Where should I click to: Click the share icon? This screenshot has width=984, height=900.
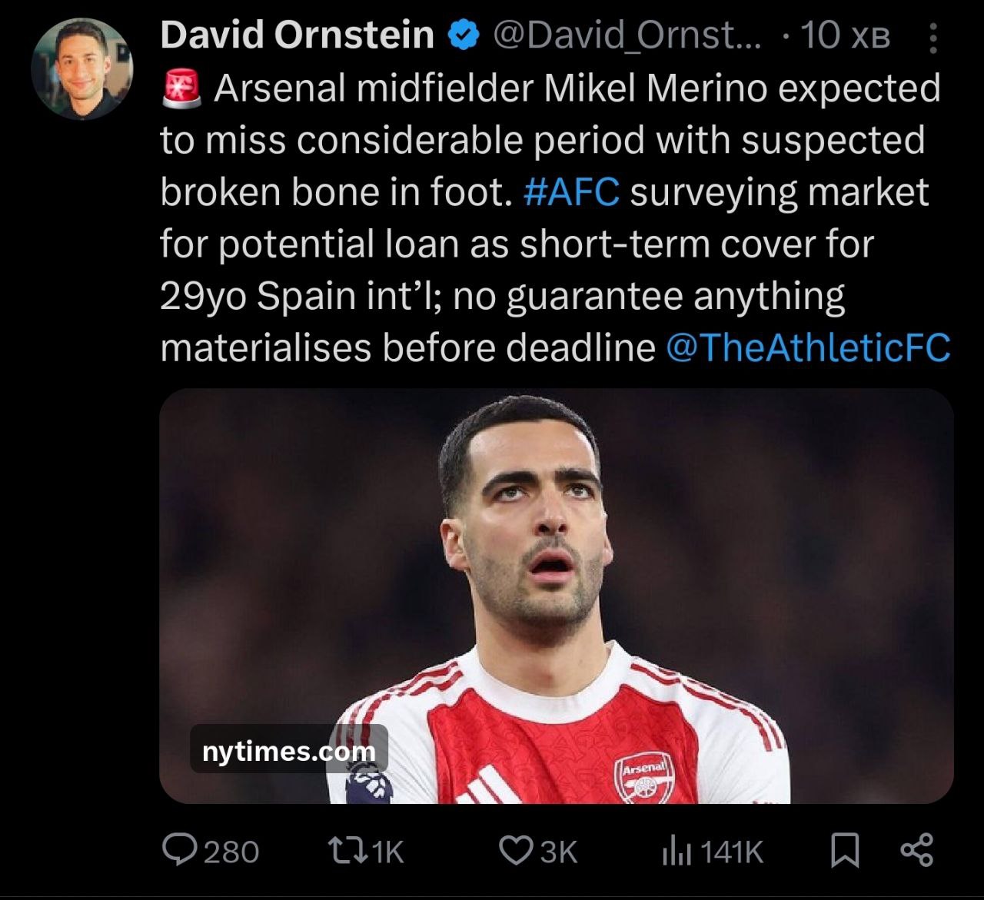[916, 850]
